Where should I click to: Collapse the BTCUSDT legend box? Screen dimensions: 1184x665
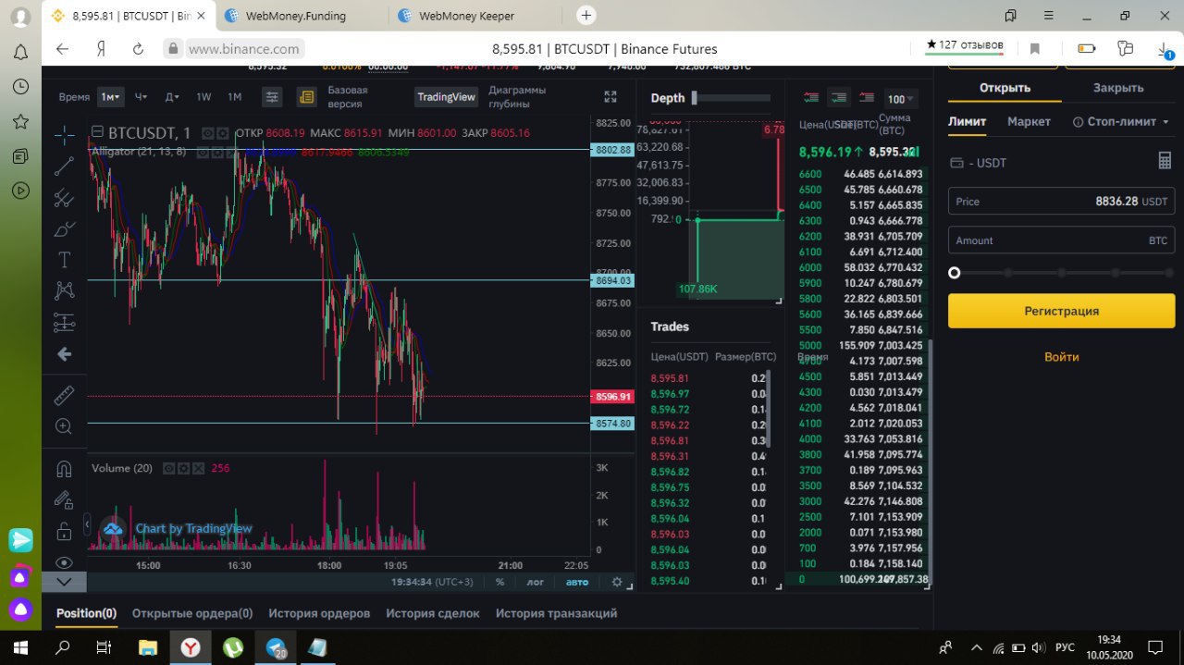[x=97, y=133]
